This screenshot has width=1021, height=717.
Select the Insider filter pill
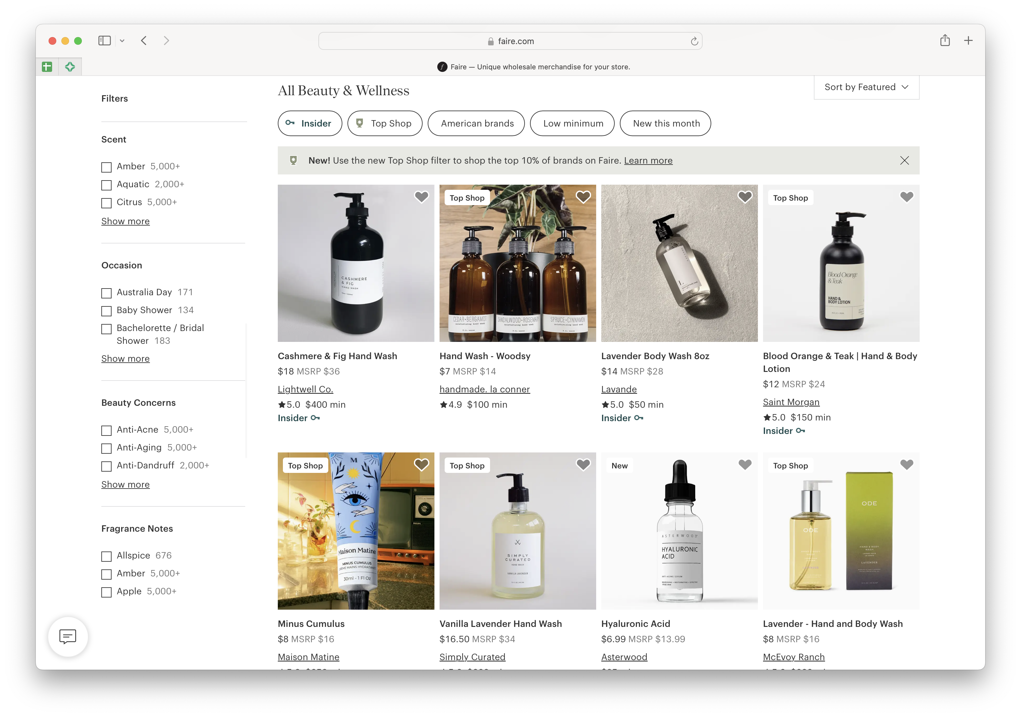click(309, 124)
